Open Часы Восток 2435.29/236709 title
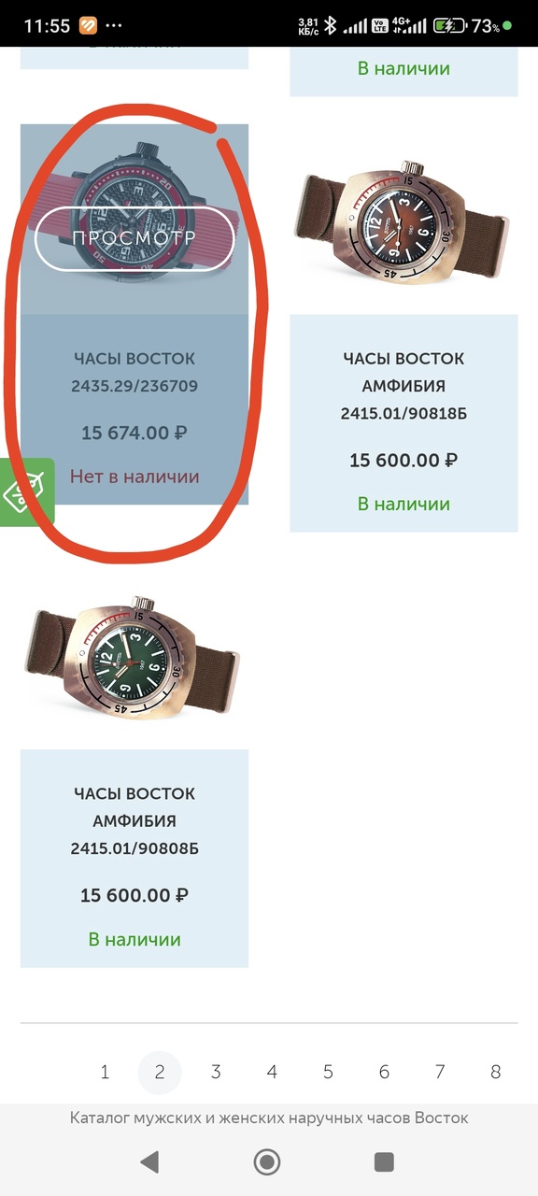Screen dimensions: 538x1196 (134, 372)
